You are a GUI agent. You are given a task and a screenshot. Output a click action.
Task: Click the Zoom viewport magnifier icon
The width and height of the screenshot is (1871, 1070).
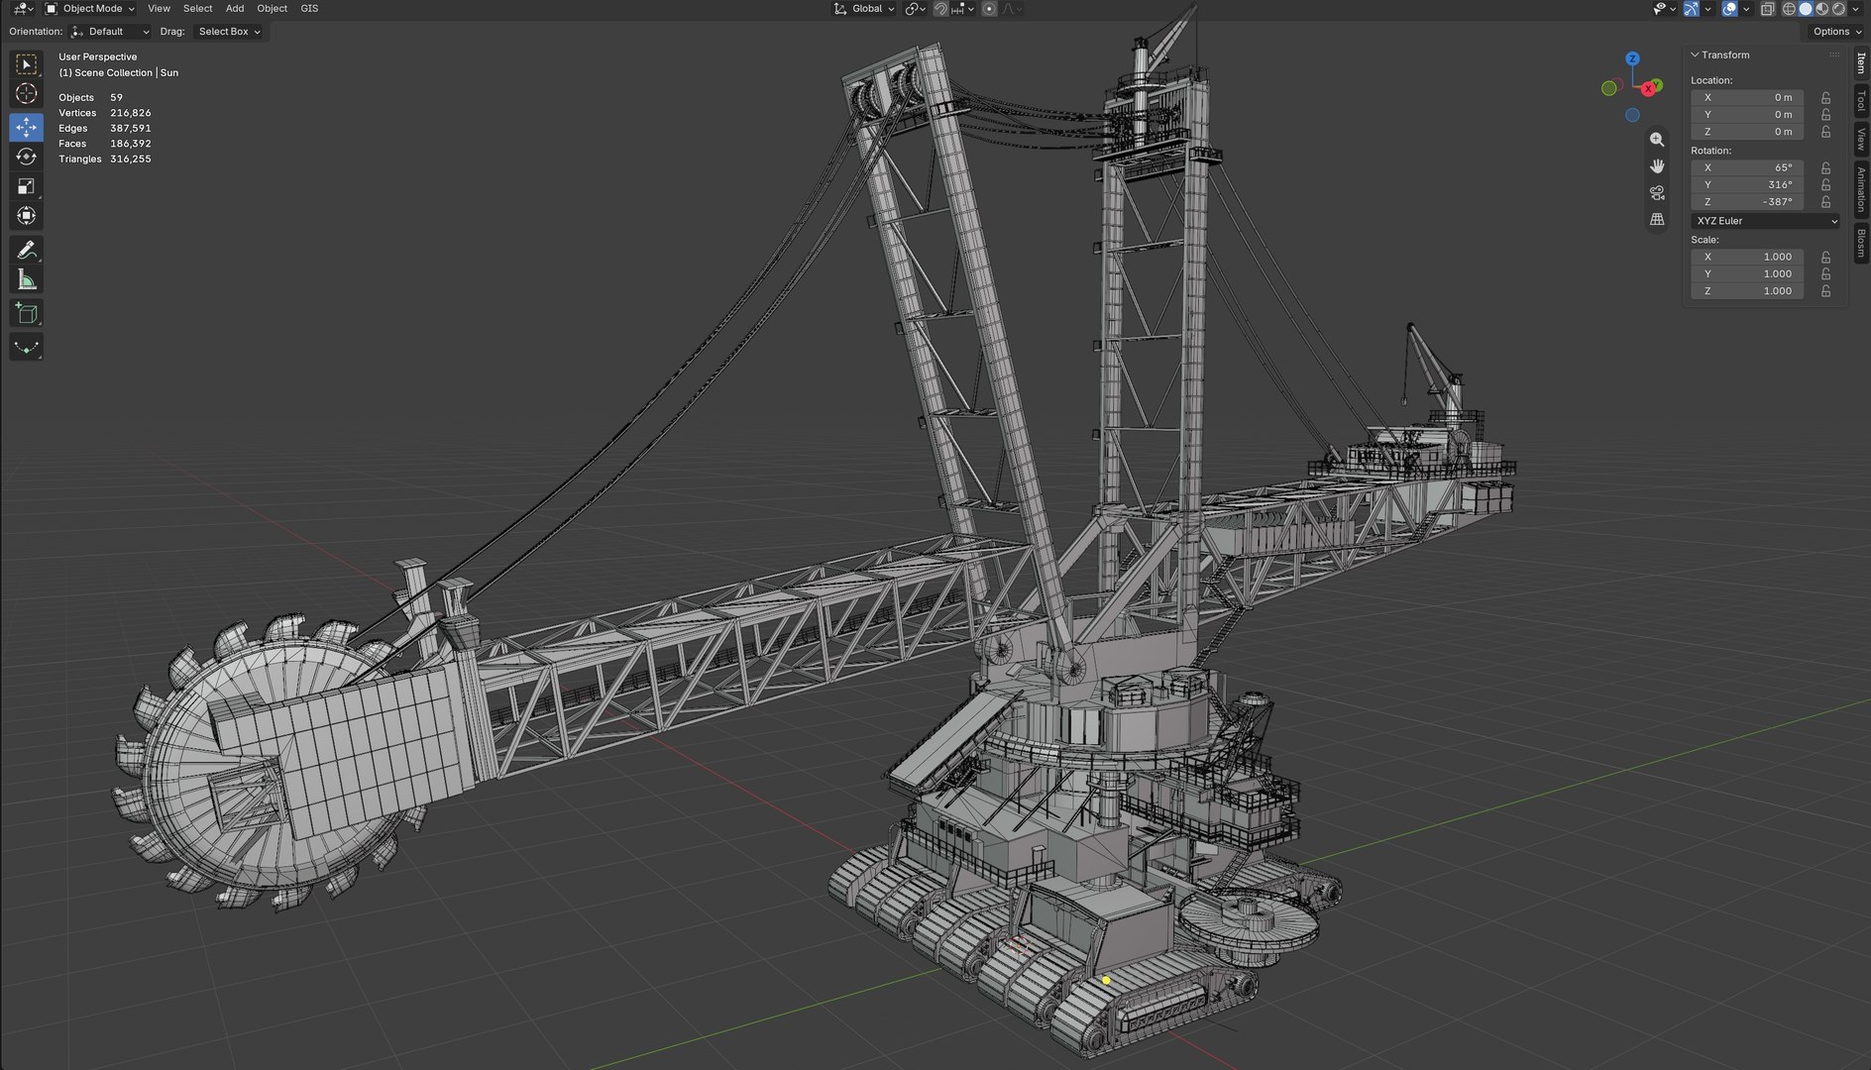(x=1657, y=140)
